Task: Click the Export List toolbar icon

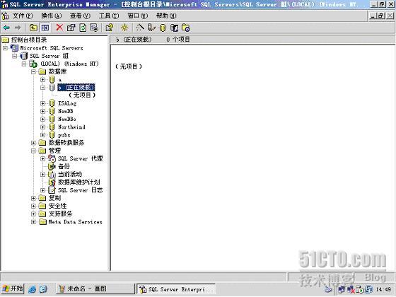Action: 94,28
